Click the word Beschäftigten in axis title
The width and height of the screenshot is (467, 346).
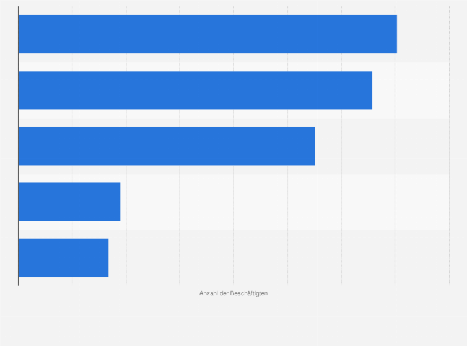tap(249, 293)
